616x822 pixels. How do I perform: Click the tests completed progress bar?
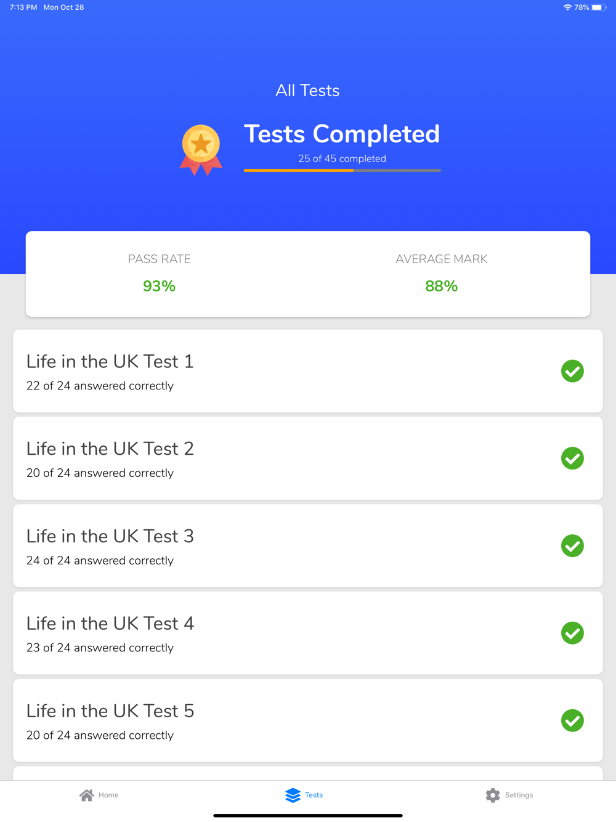pos(342,171)
